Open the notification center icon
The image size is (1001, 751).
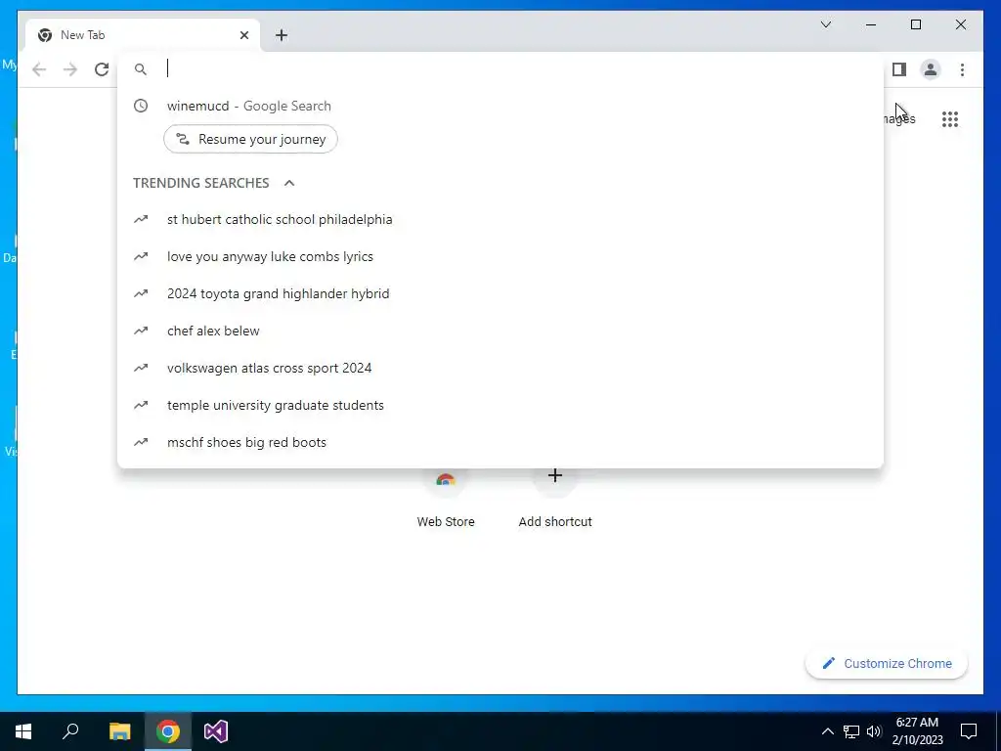pos(969,731)
